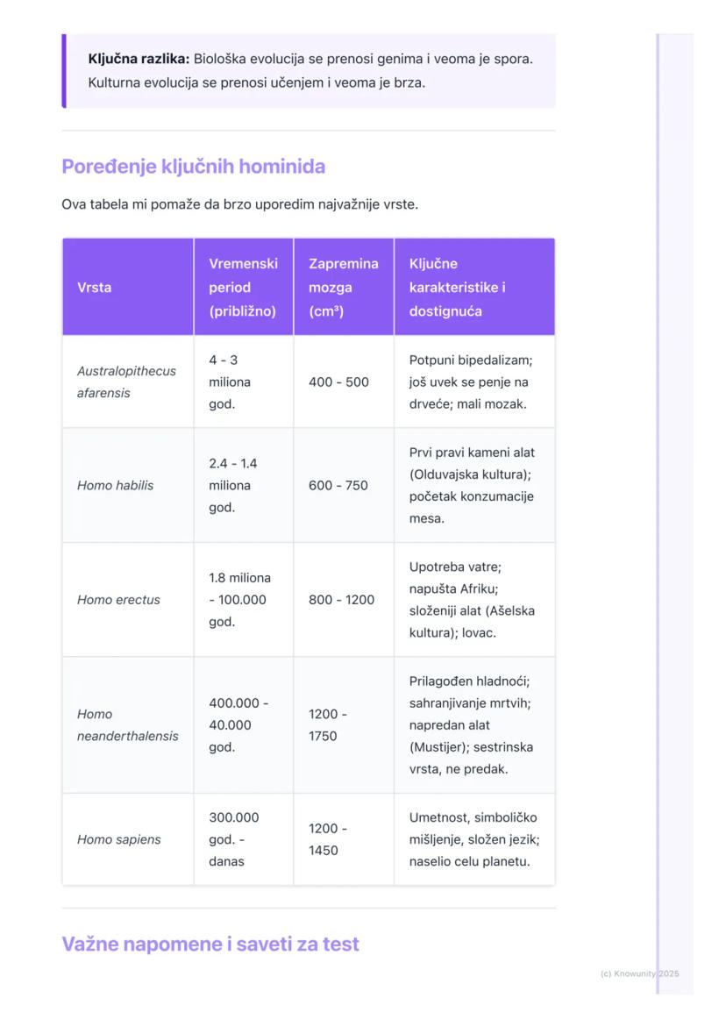Select the 'Vrsta' column header
The width and height of the screenshot is (726, 1027).
[95, 288]
